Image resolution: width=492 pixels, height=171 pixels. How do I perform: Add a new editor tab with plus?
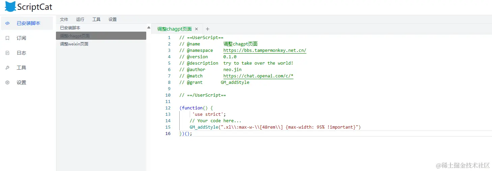coord(208,29)
